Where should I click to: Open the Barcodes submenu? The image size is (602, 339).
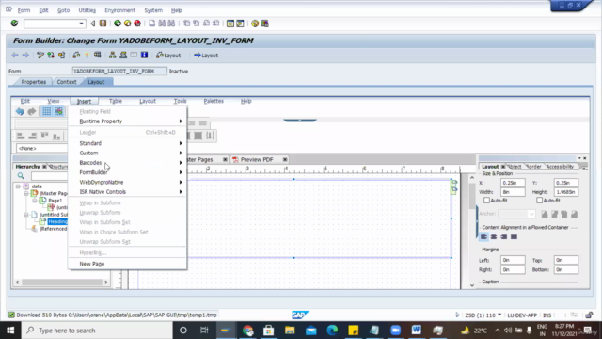pyautogui.click(x=128, y=163)
